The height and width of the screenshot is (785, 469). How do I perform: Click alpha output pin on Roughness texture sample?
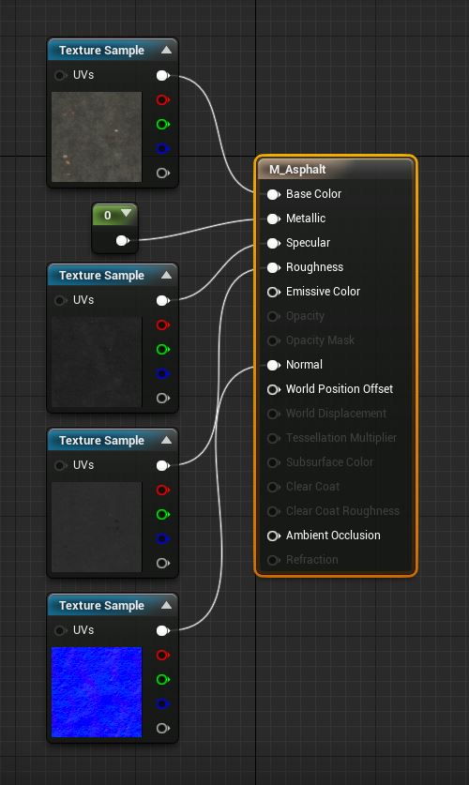162,564
